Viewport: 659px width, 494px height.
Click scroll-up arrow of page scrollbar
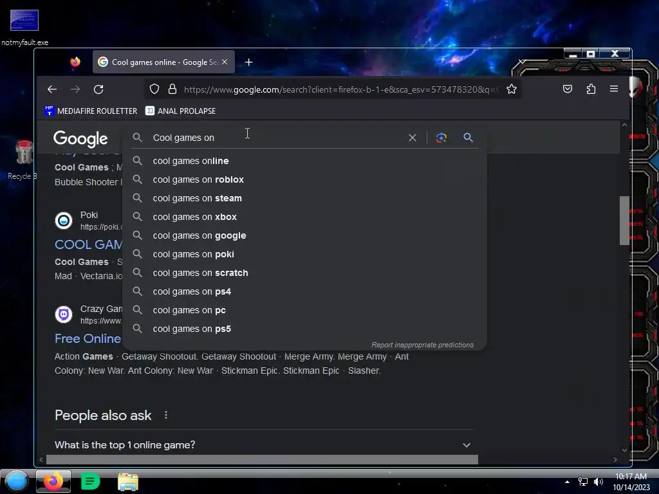pyautogui.click(x=624, y=125)
